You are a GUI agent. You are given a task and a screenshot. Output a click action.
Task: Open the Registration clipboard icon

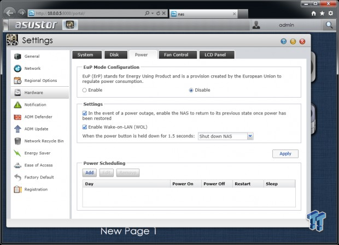(x=17, y=189)
